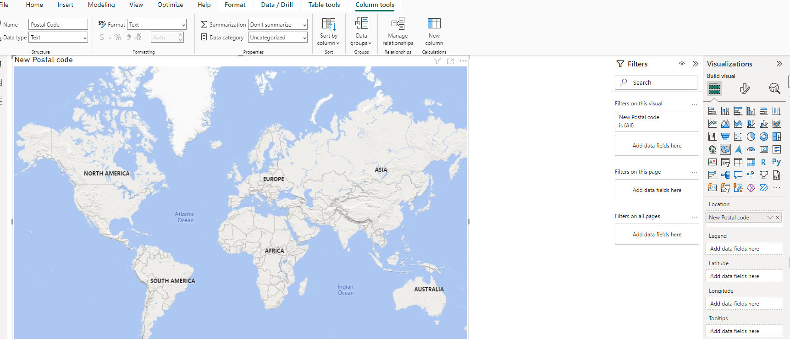Click the Name field containing Postal Code
Viewport: 790px width, 339px height.
(x=58, y=25)
